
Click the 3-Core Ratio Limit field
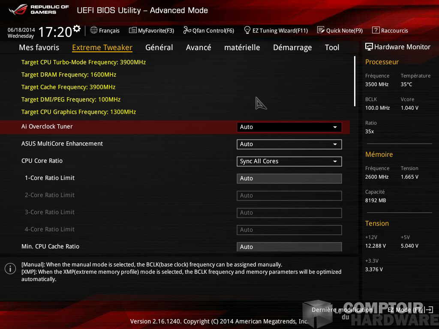pos(289,212)
